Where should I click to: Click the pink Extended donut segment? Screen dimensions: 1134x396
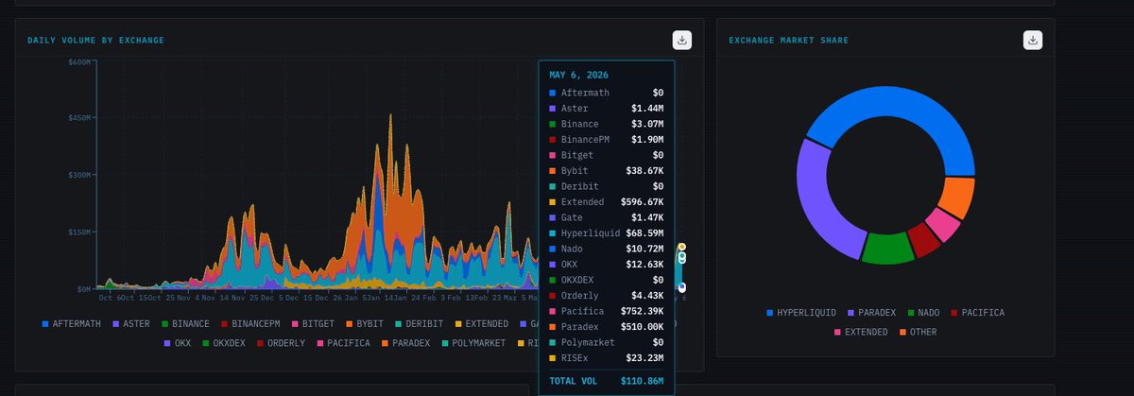[x=943, y=224]
